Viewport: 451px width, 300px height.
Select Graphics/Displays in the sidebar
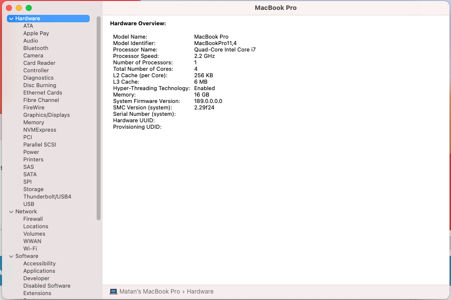(47, 115)
